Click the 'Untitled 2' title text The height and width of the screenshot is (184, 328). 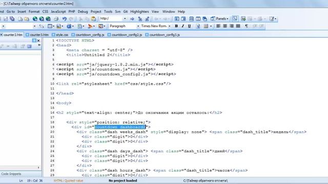[97, 55]
